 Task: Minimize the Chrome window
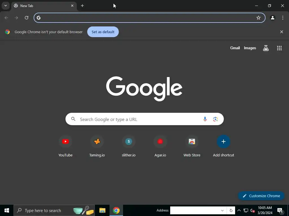tap(256, 6)
